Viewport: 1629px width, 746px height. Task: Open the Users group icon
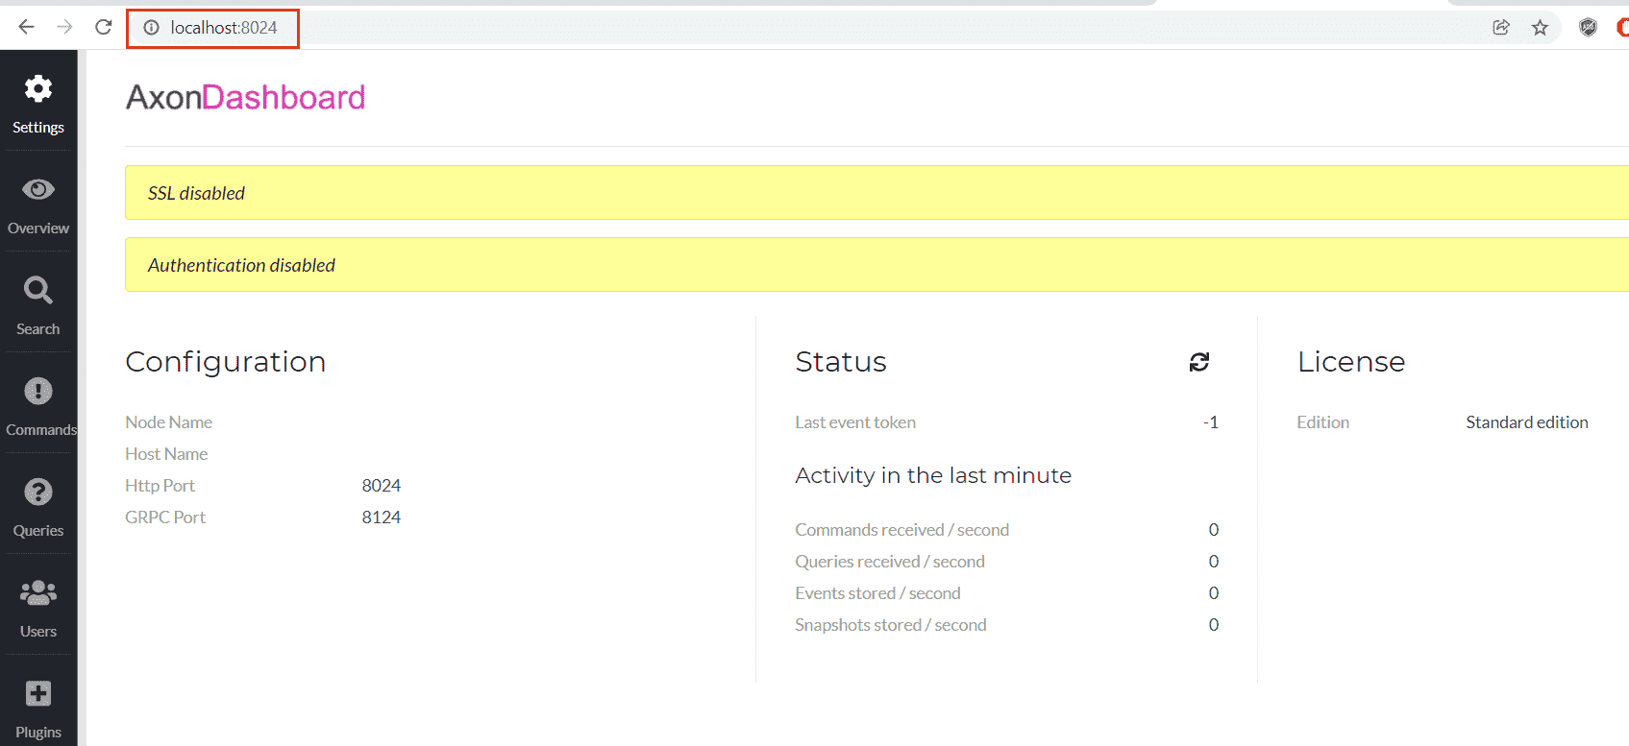(x=38, y=592)
